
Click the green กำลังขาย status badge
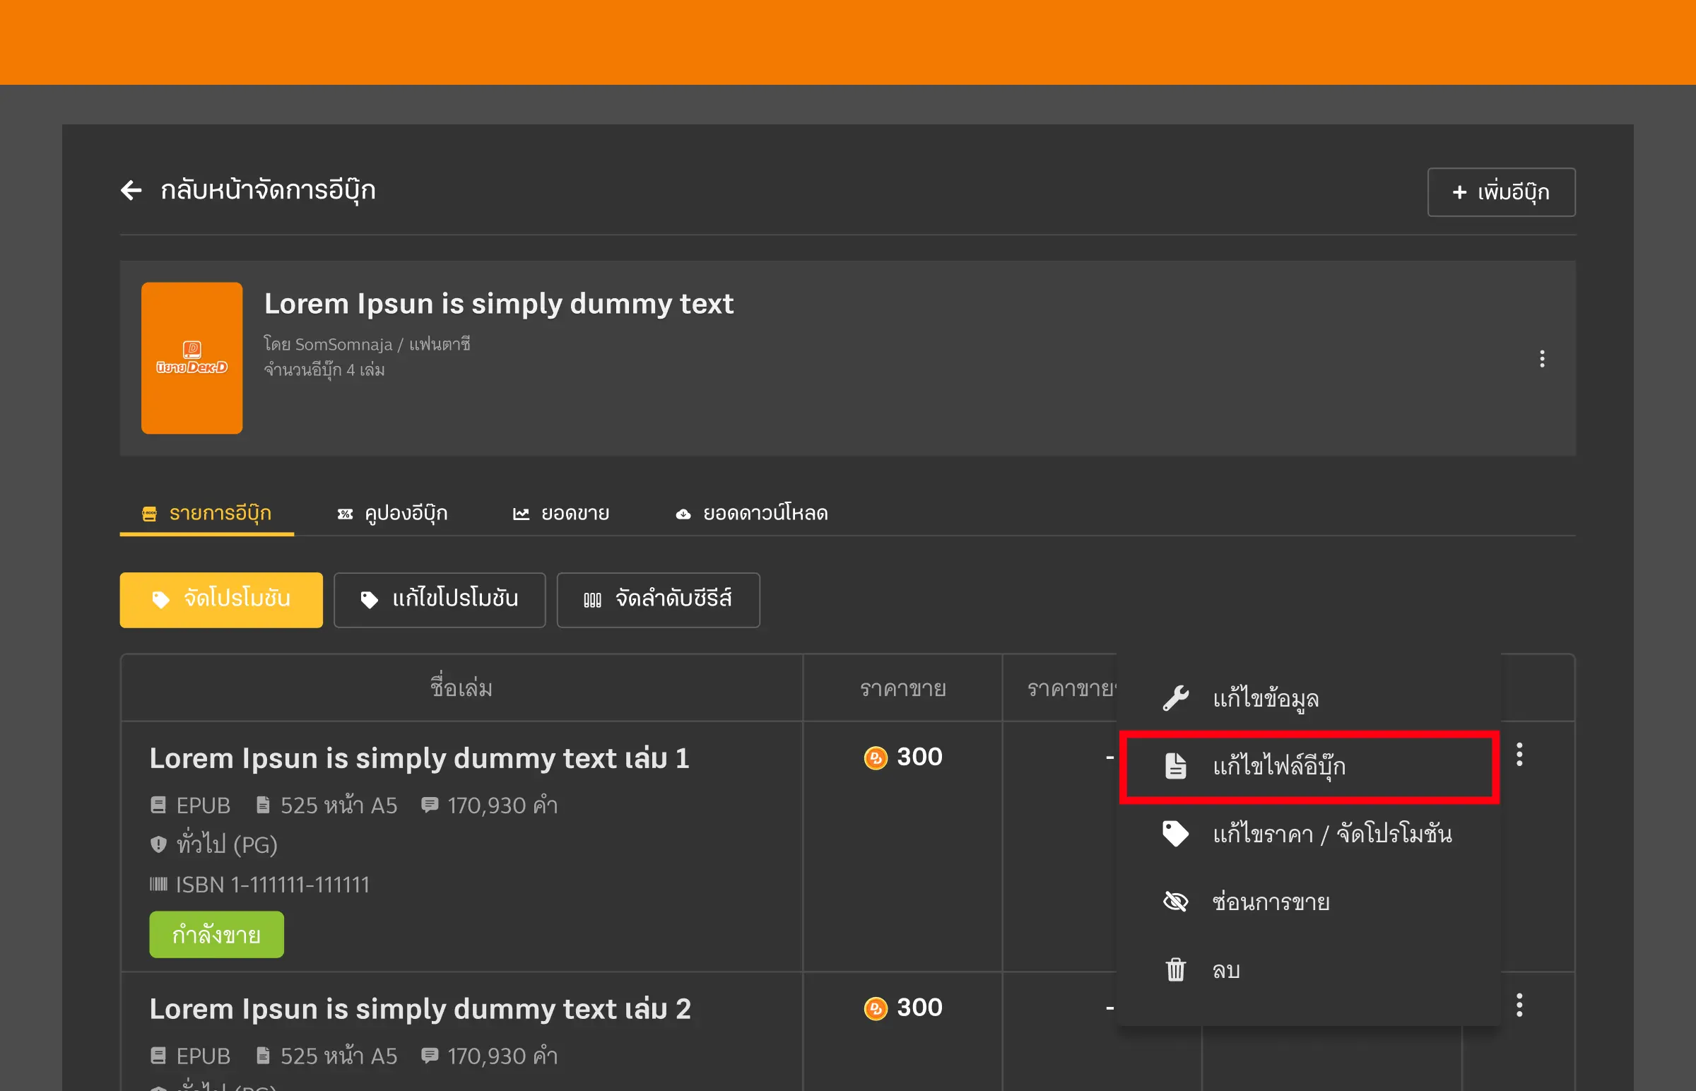click(216, 935)
